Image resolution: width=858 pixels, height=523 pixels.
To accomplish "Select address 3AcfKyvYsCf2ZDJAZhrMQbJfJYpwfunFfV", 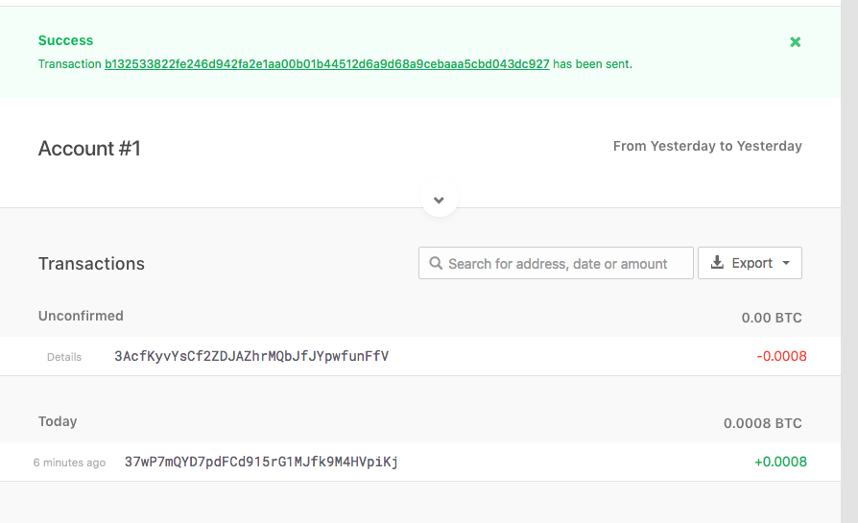I will pyautogui.click(x=251, y=356).
